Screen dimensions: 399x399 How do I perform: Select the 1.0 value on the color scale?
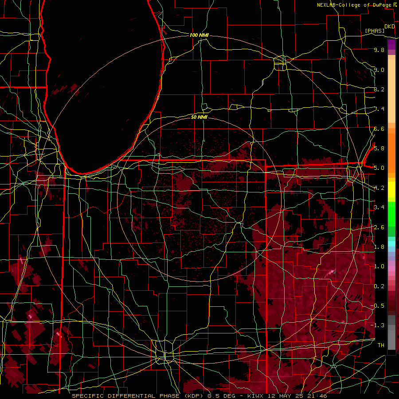[379, 266]
